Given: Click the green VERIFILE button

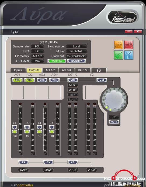Looking at the screenshot, I should pos(57,61).
